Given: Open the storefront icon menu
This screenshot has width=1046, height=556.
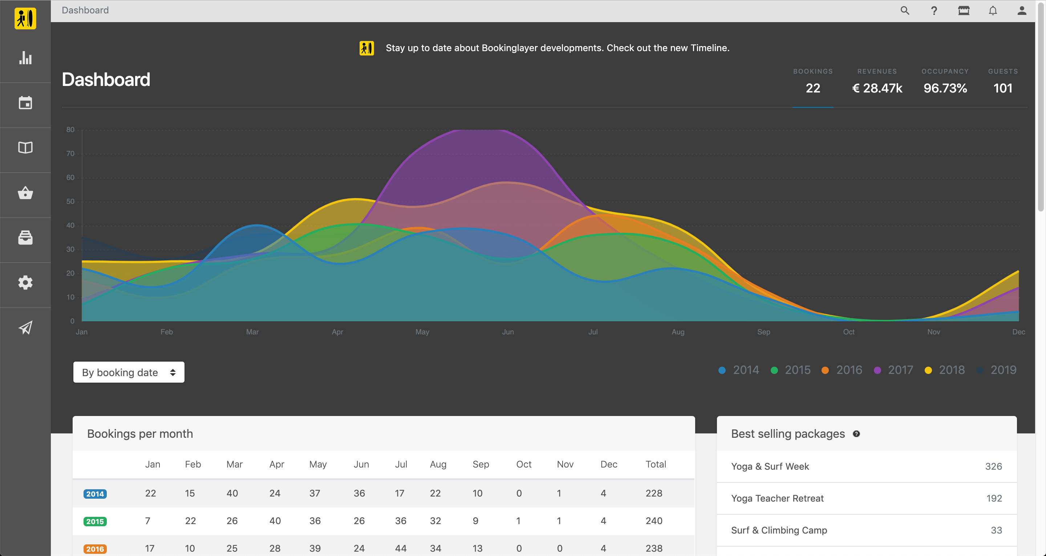Looking at the screenshot, I should pos(964,11).
